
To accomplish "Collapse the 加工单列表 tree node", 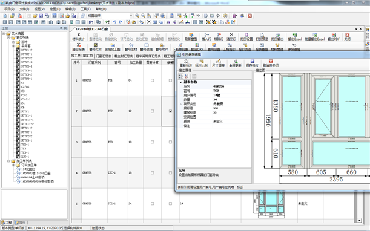I will [x=8, y=161].
